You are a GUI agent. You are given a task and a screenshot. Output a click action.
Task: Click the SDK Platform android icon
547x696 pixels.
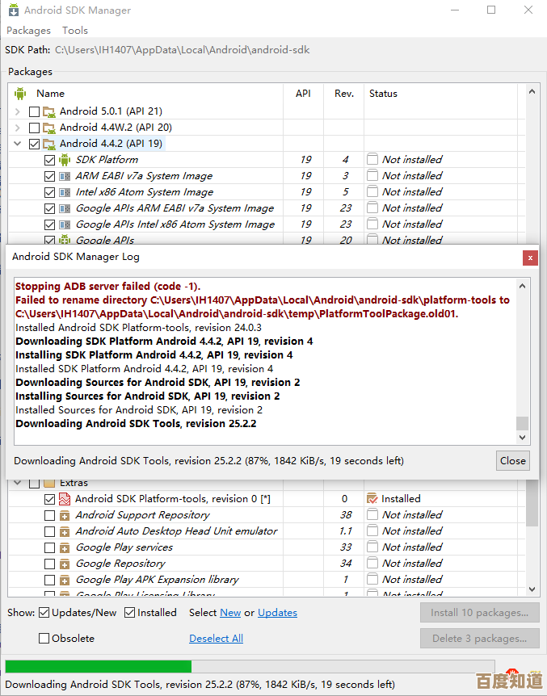click(x=65, y=160)
